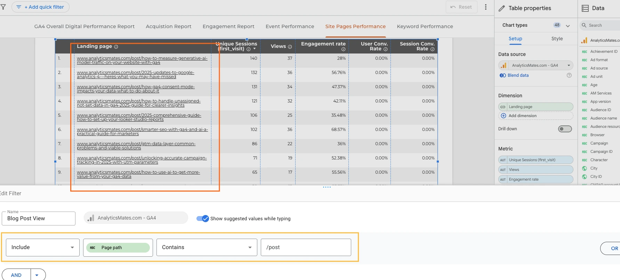Click the link icon on Landing page chip
This screenshot has width=620, height=280.
pos(503,107)
